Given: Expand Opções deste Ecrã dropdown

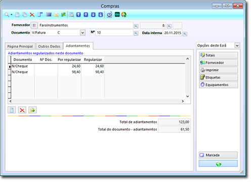Looking at the screenshot, I should click(x=237, y=45).
